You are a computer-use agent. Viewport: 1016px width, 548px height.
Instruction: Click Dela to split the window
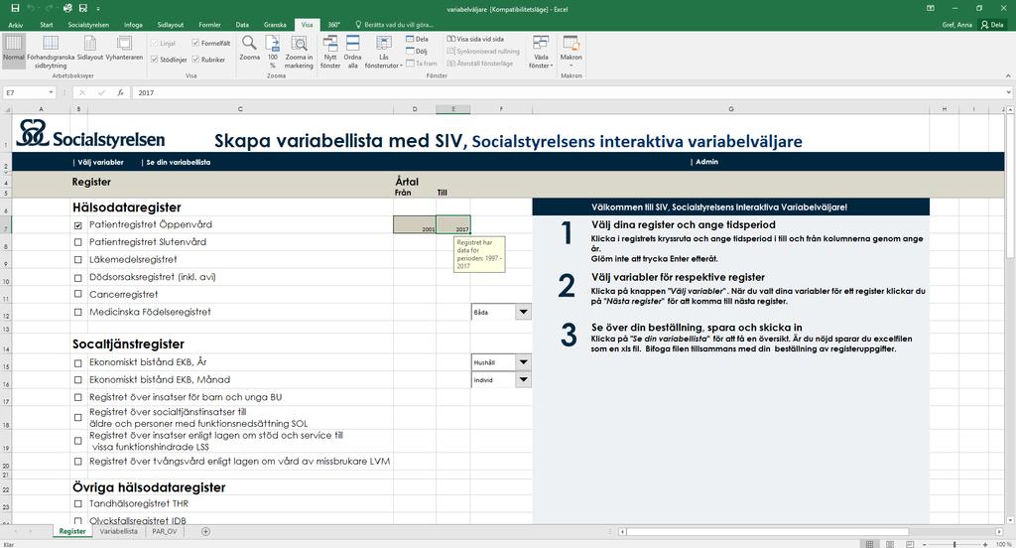pyautogui.click(x=417, y=39)
